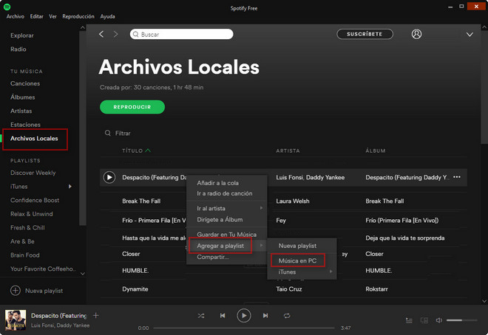Screen dimensions: 488x335
Task: Select Guardar en Tu Música
Action: (x=226, y=235)
